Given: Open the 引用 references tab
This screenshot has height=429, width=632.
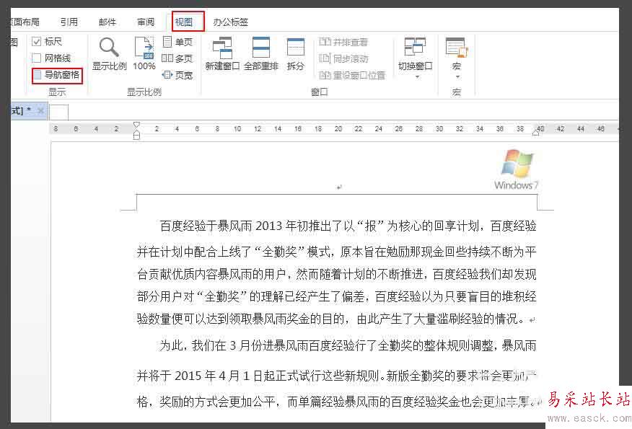Looking at the screenshot, I should 69,22.
